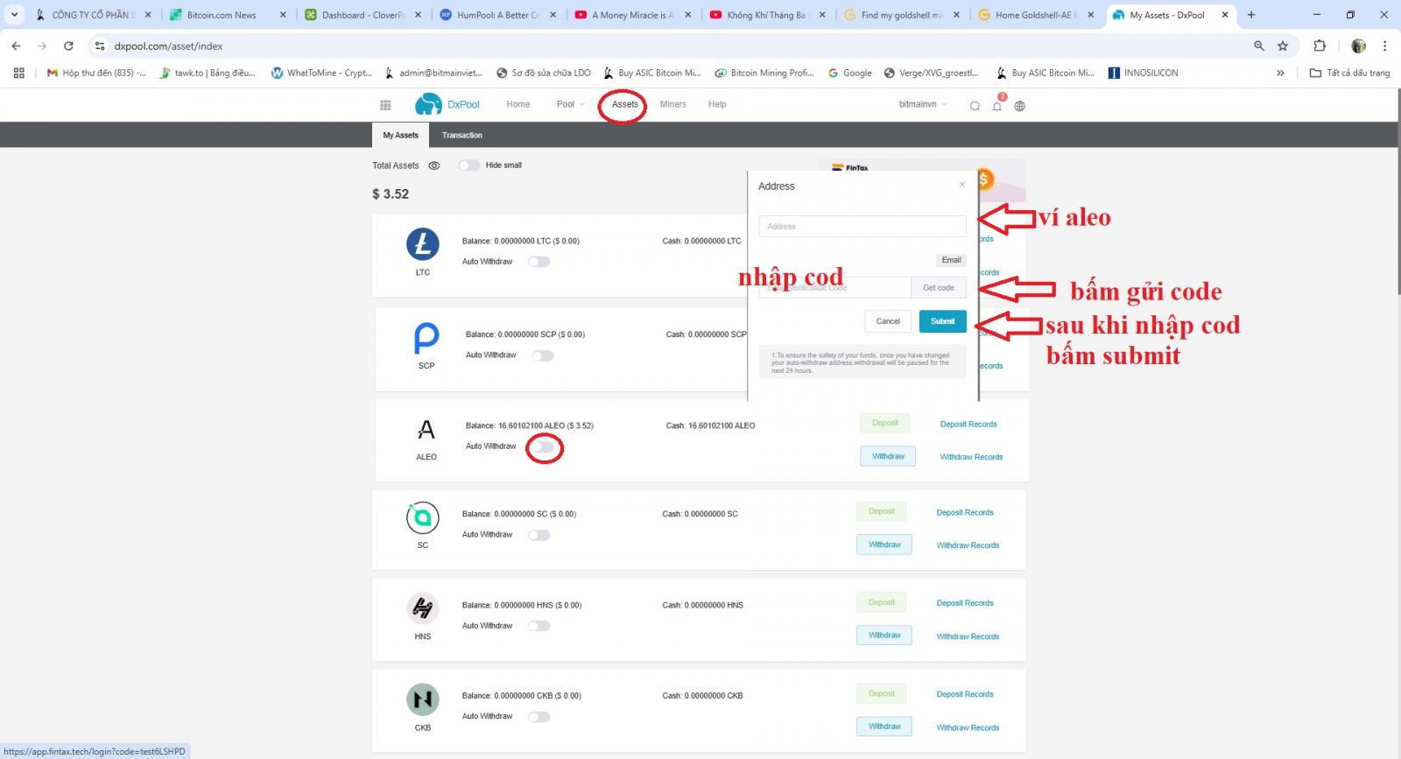The image size is (1401, 759).
Task: Click the HNS coin icon
Action: coord(423,608)
